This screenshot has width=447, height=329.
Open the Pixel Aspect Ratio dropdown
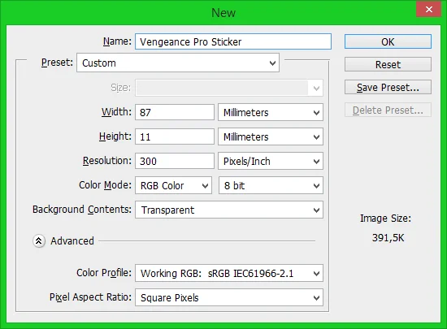click(229, 297)
